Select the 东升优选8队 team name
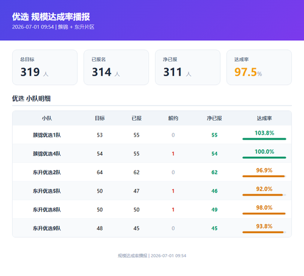Viewport: 304px width, 276px height. (x=47, y=210)
